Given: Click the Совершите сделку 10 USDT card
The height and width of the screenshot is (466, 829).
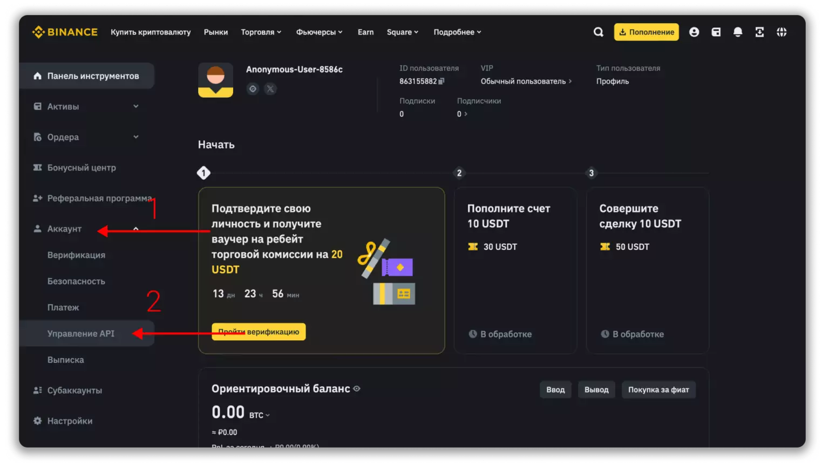Looking at the screenshot, I should [648, 270].
